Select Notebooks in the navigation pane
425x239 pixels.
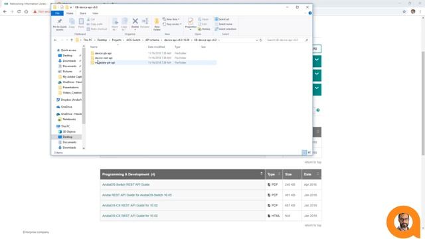69,119
